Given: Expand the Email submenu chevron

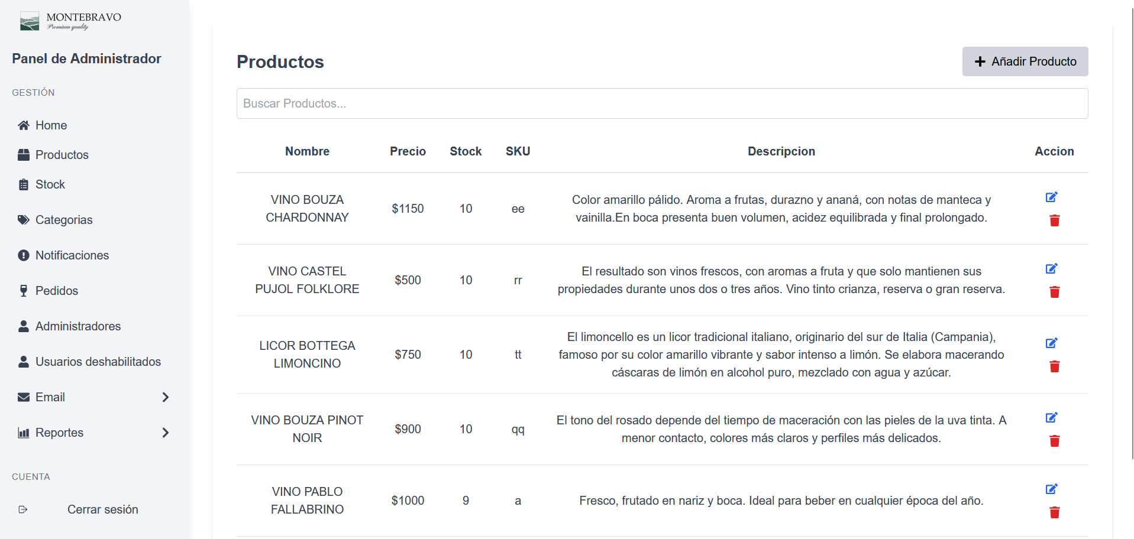Looking at the screenshot, I should point(166,397).
